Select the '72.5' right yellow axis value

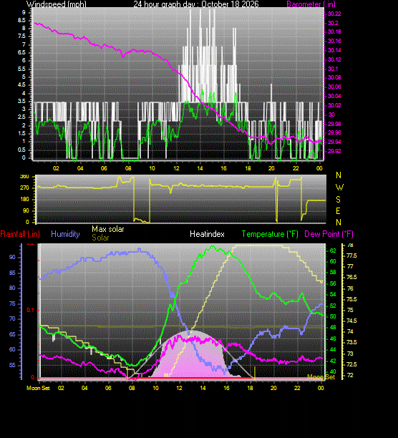[x=352, y=364]
